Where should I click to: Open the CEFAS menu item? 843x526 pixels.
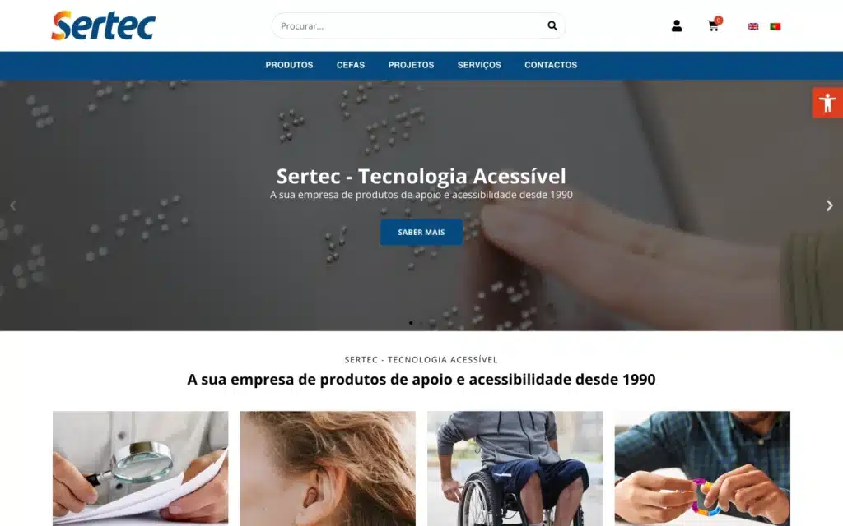click(351, 65)
